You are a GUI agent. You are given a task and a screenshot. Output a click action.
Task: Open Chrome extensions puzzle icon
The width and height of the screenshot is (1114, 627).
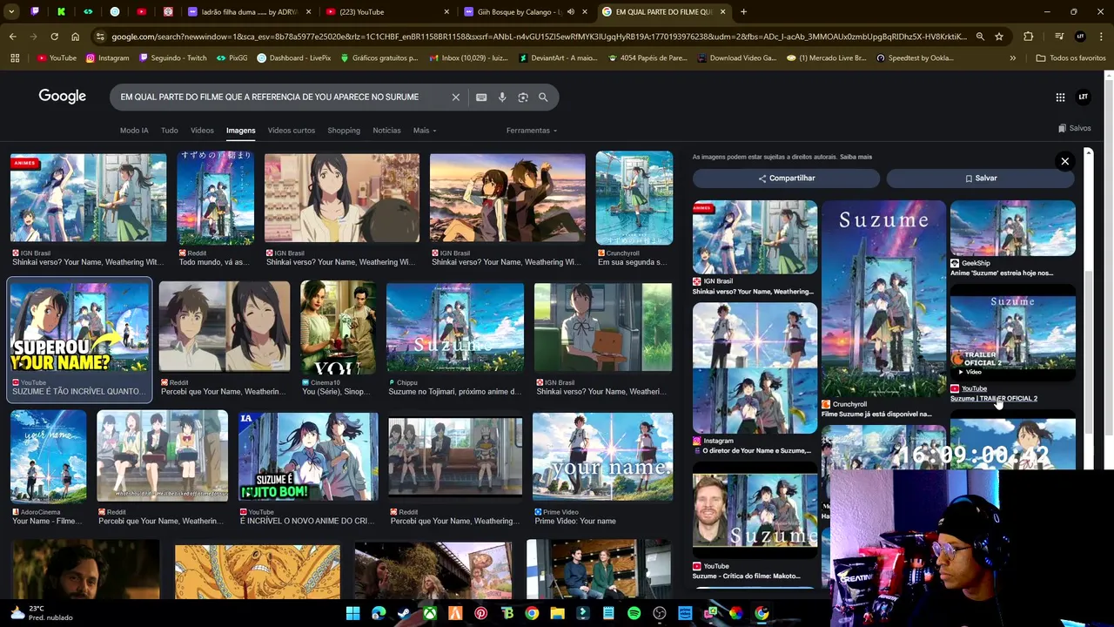click(1029, 37)
